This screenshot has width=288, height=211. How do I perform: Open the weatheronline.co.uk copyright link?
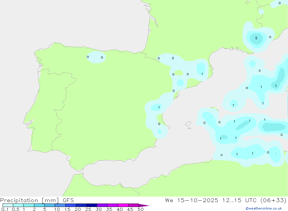264,208
